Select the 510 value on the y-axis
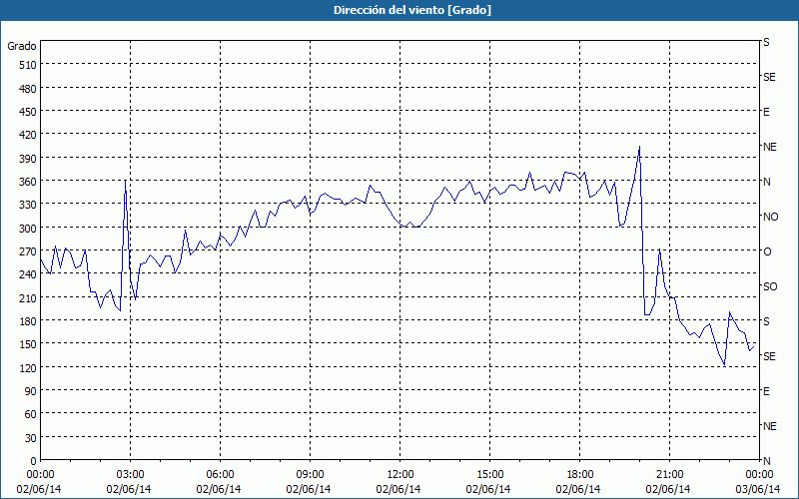Screen dimensions: 799x499 29,65
